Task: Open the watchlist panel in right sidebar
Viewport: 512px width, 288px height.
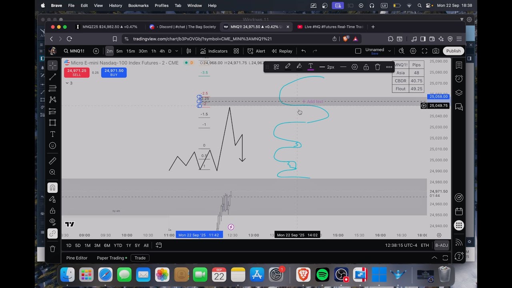Action: pyautogui.click(x=459, y=65)
